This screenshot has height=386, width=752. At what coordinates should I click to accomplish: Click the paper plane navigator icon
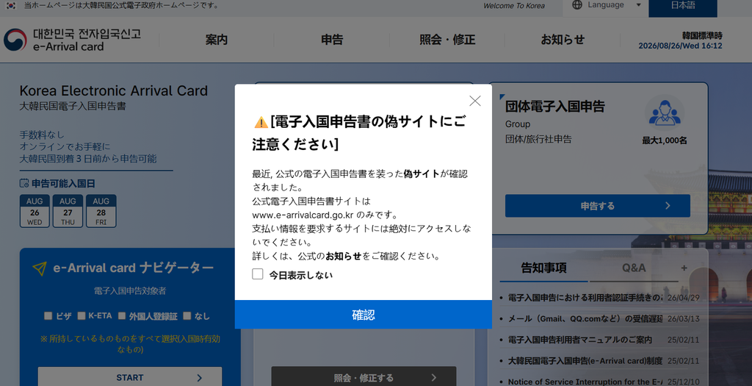[x=40, y=268]
